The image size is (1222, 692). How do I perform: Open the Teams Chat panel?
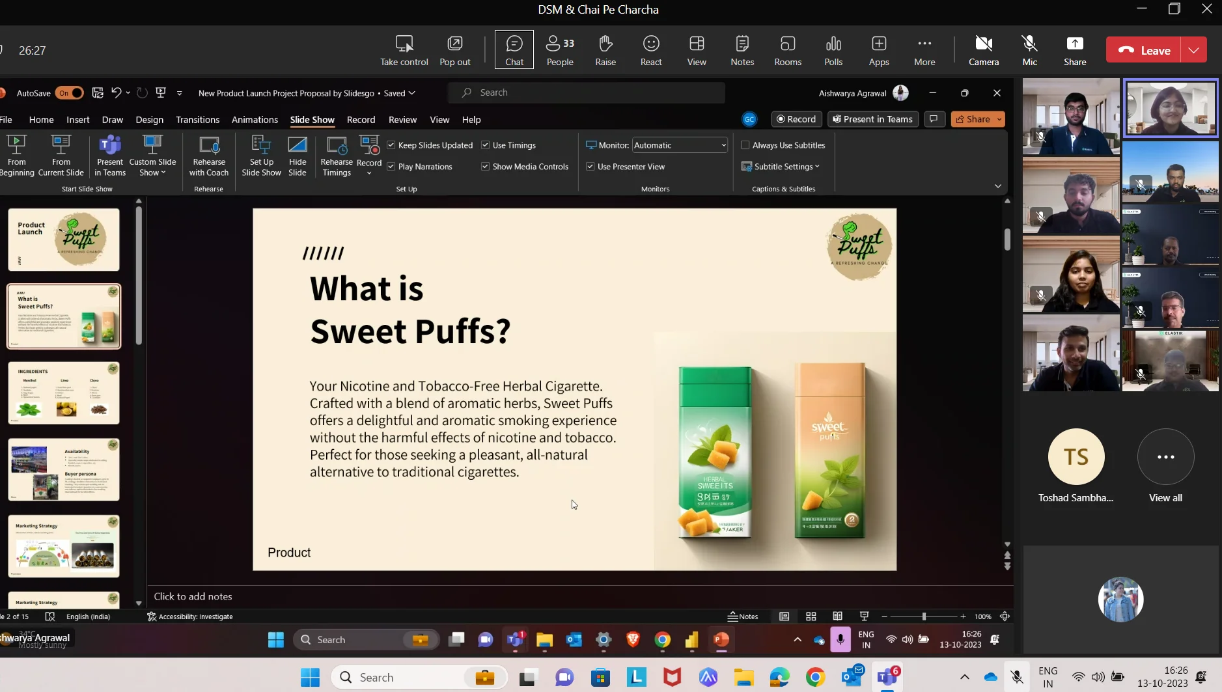click(514, 50)
